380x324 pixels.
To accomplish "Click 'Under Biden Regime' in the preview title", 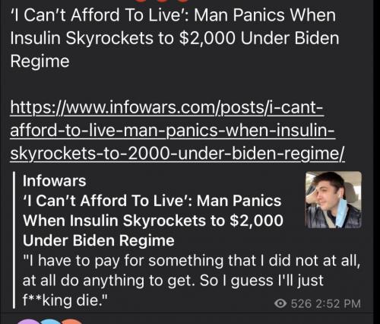I will pos(99,240).
